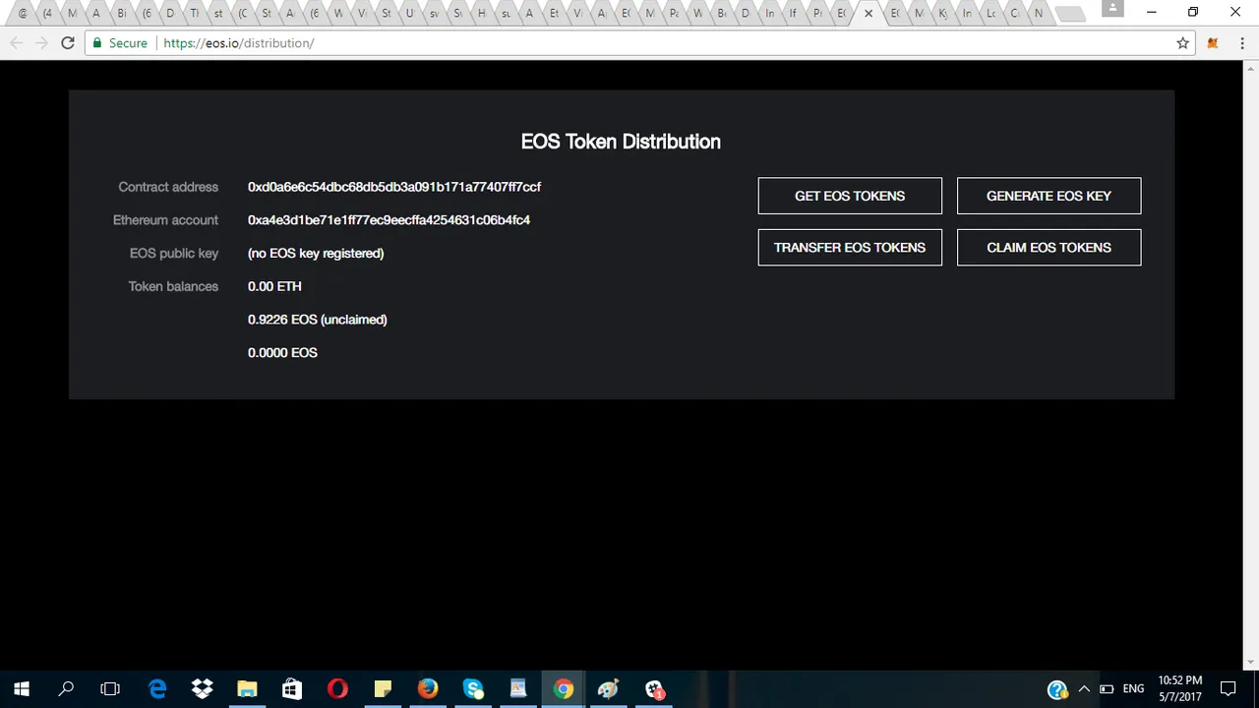Open File Explorer from the taskbar

pyautogui.click(x=247, y=689)
